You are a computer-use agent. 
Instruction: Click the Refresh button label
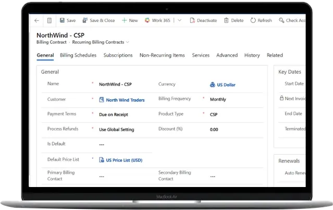pyautogui.click(x=265, y=20)
